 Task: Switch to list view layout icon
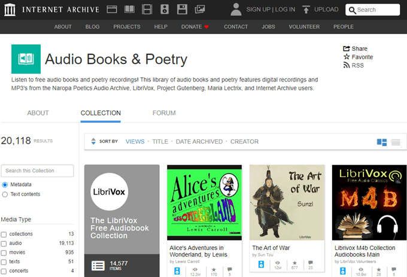point(396,142)
